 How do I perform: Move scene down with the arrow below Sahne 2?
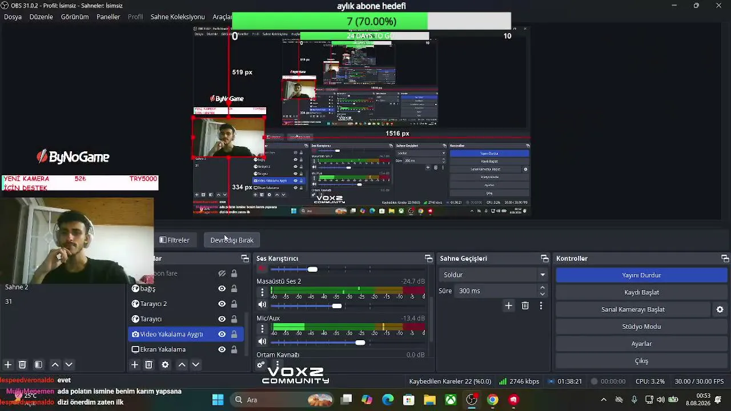click(x=69, y=365)
